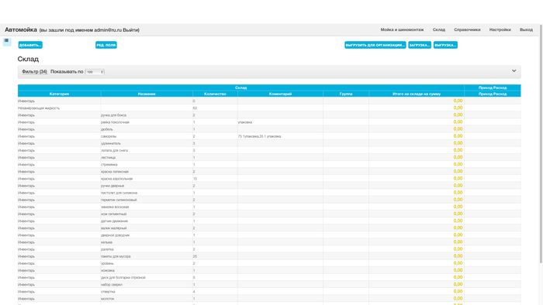Select the датчик движения item
The width and height of the screenshot is (543, 305).
pos(114,221)
